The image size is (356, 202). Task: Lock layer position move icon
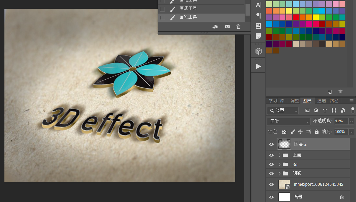300,132
